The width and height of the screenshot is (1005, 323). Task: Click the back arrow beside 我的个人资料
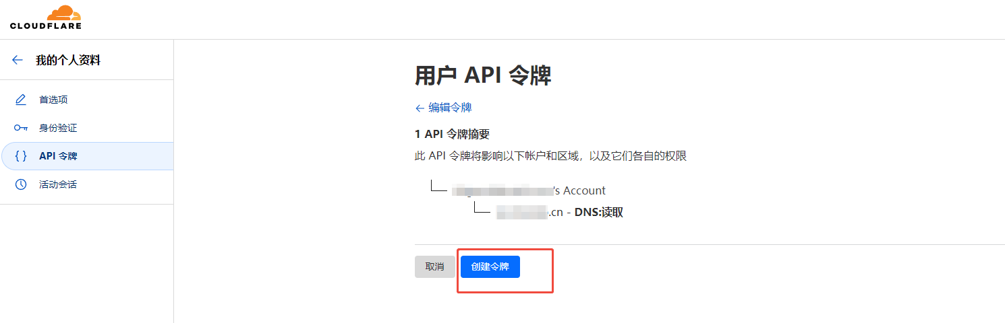pyautogui.click(x=18, y=60)
